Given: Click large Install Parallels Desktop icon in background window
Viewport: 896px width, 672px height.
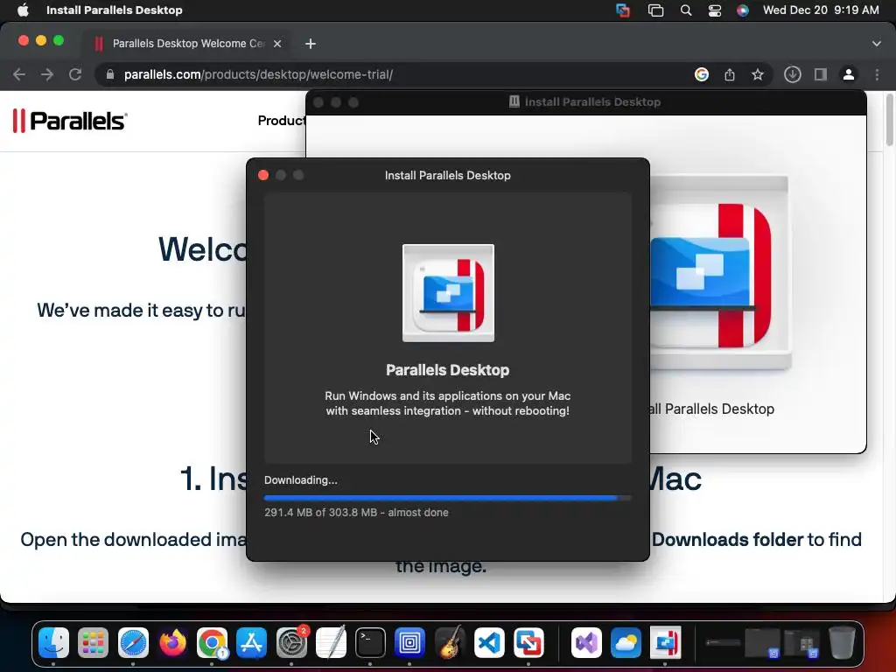Looking at the screenshot, I should click(721, 273).
